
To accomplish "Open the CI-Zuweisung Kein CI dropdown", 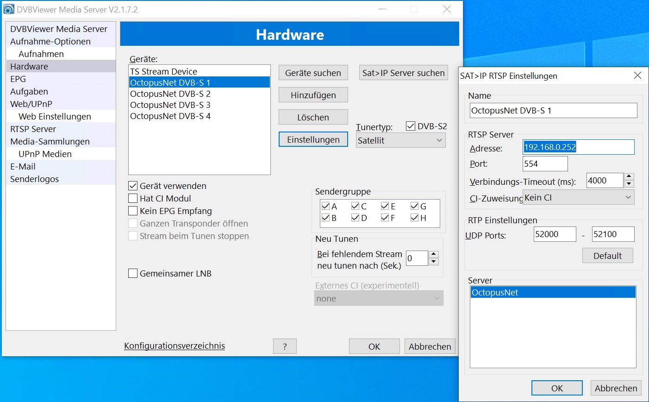I will pyautogui.click(x=578, y=197).
